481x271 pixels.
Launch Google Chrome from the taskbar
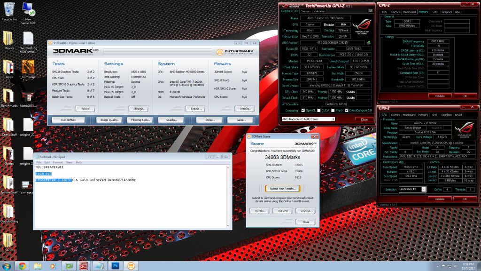click(x=22, y=266)
